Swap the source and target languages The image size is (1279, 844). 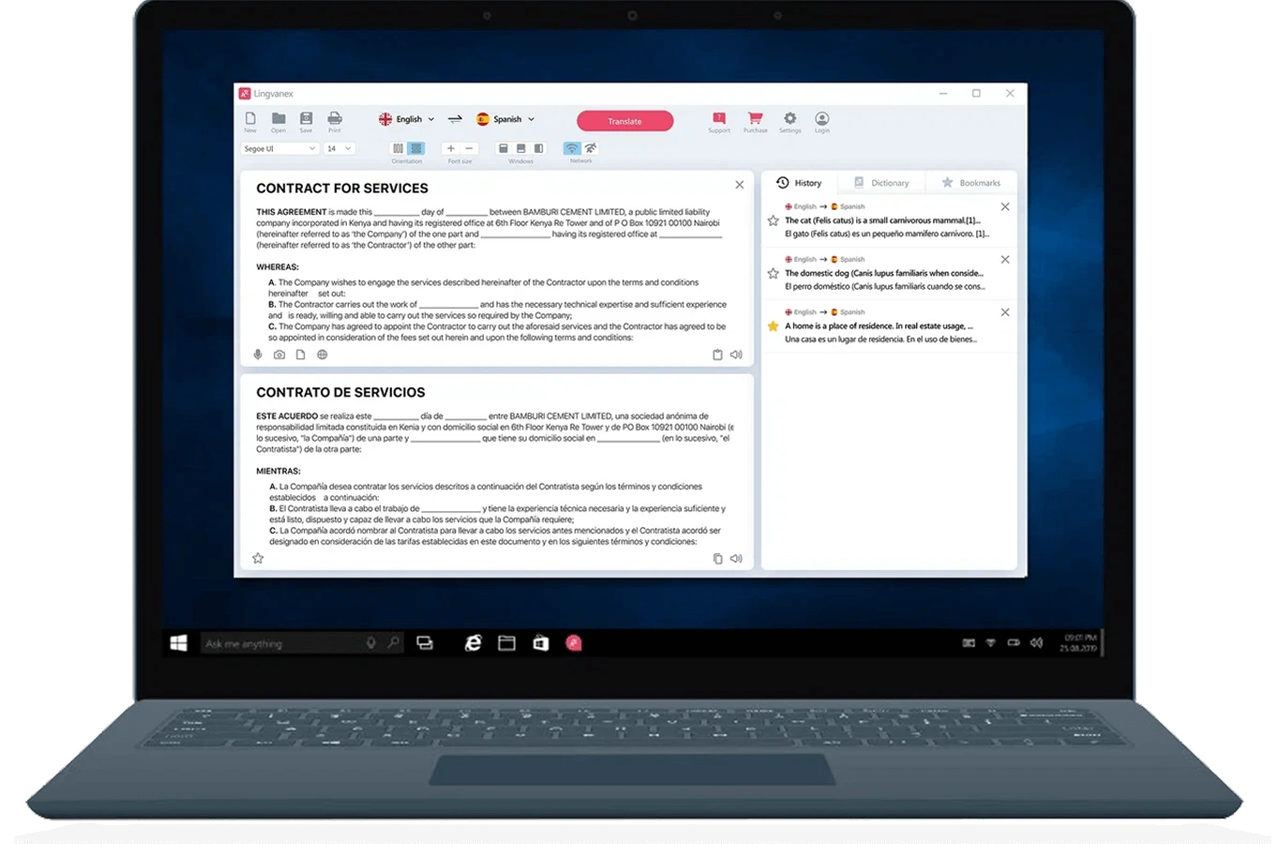tap(455, 119)
